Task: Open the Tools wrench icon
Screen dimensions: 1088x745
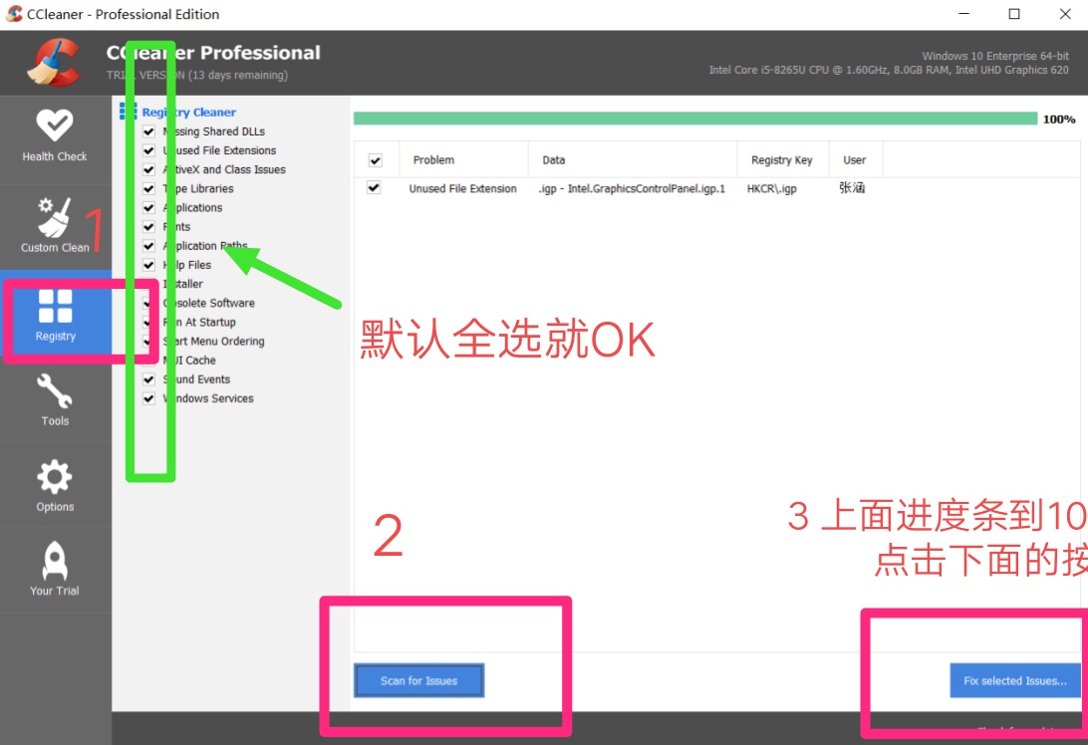Action: 54,391
